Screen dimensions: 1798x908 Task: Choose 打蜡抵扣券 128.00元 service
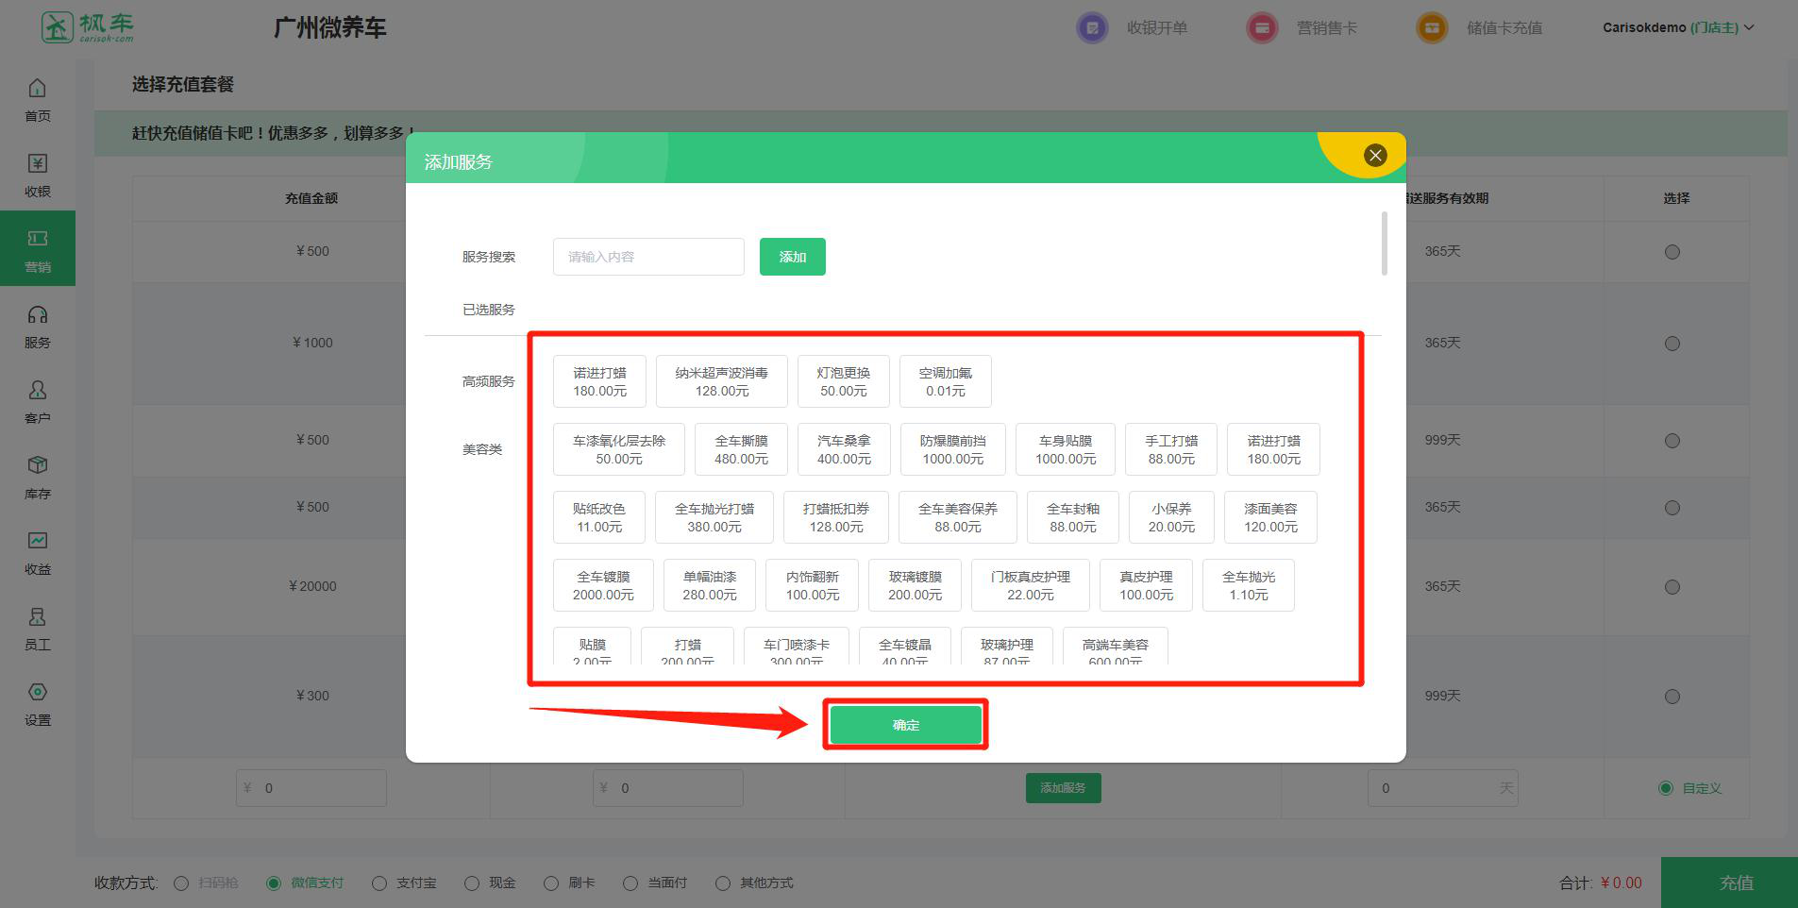coord(836,517)
